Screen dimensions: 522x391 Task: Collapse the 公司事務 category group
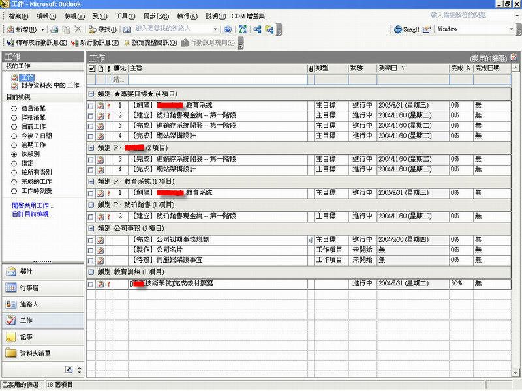click(91, 229)
